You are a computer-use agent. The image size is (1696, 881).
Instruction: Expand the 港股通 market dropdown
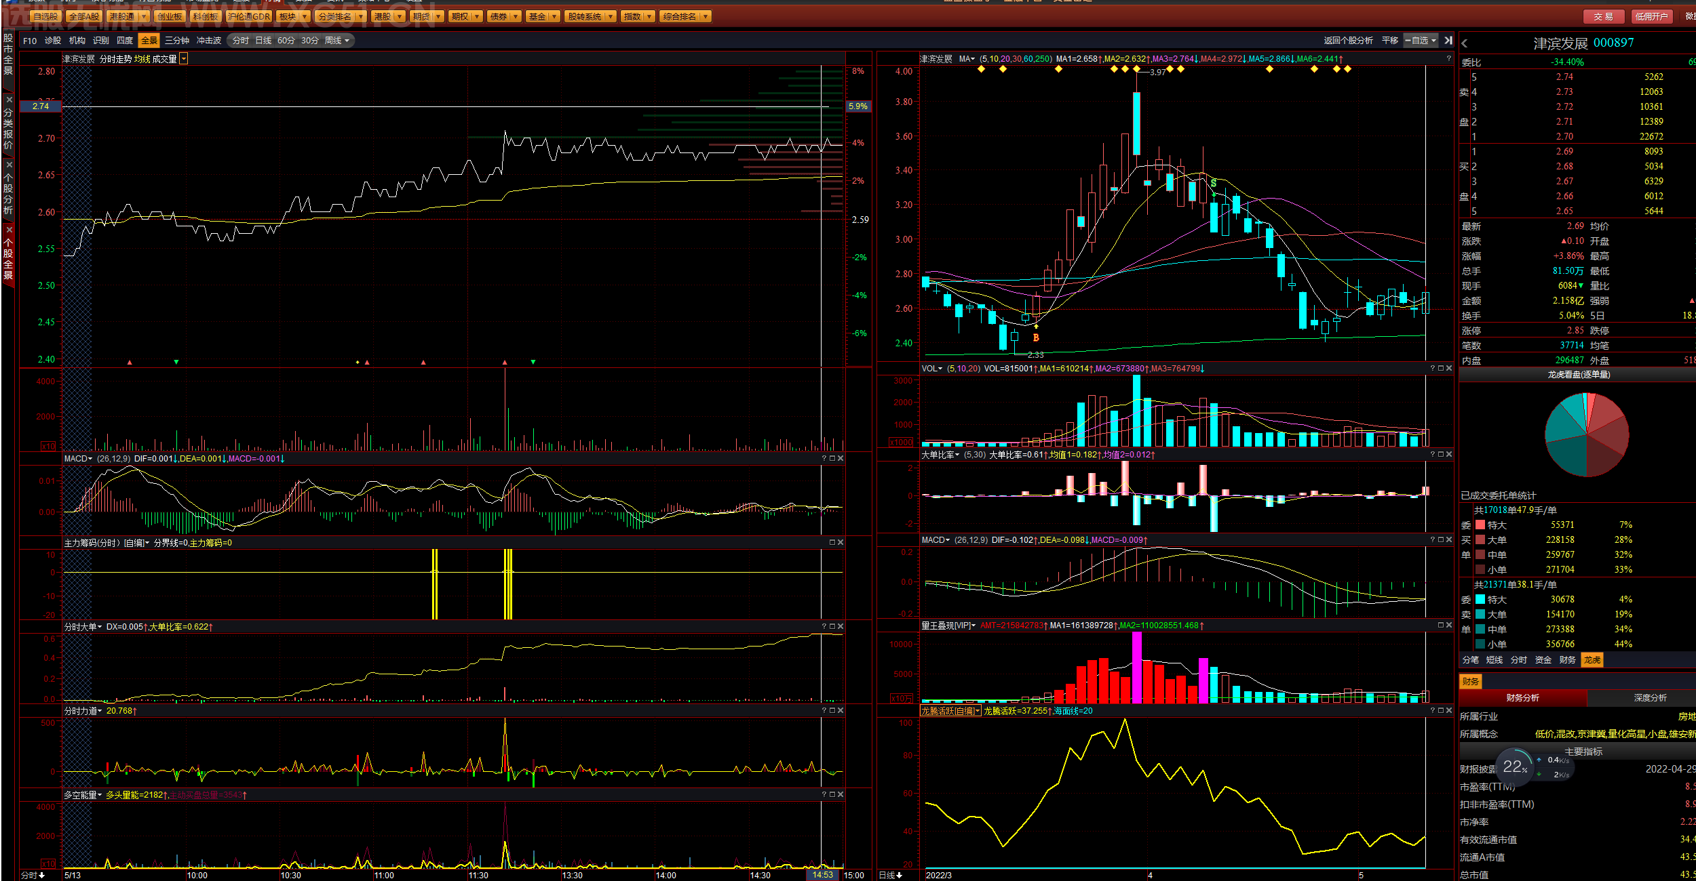(x=144, y=16)
